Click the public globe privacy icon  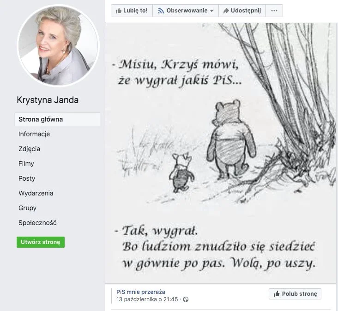point(186,299)
